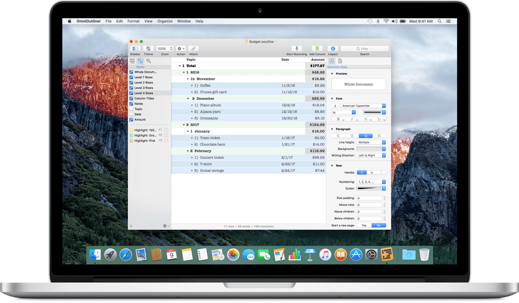This screenshot has width=519, height=303.
Task: Open the Window menu
Action: tap(184, 21)
